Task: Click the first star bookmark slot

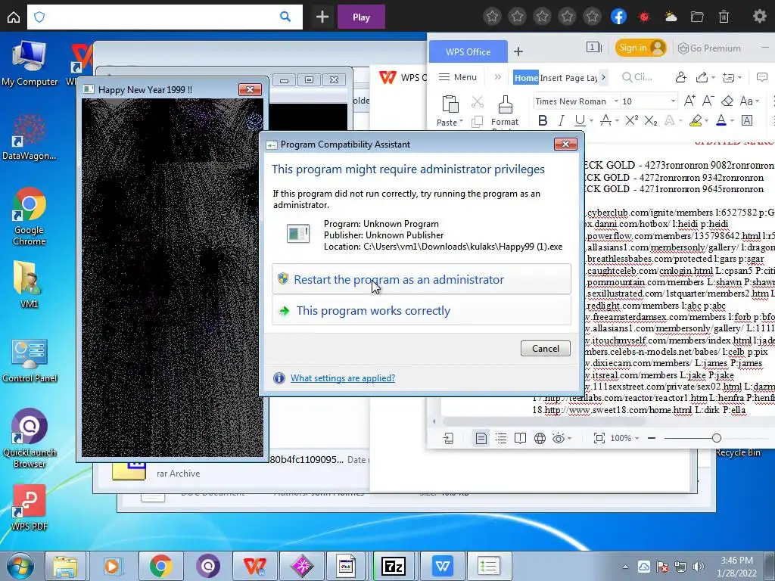Action: 492,17
